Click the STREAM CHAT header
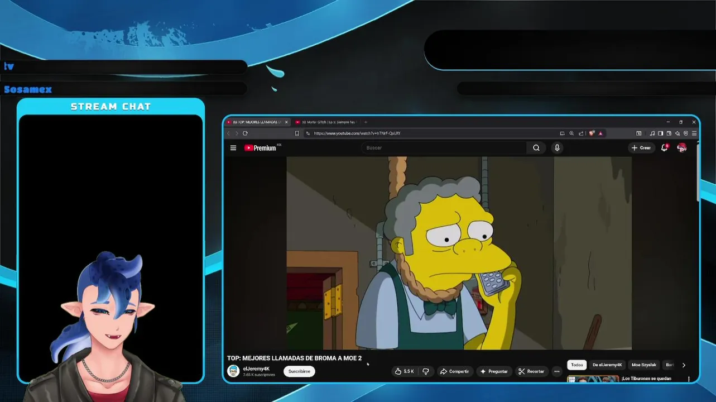Viewport: 716px width, 402px height. 110,107
